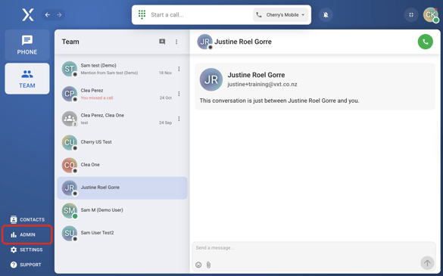Open the green dial pad icon

[x=142, y=14]
